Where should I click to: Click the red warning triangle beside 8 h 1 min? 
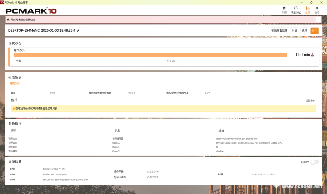tap(312, 55)
